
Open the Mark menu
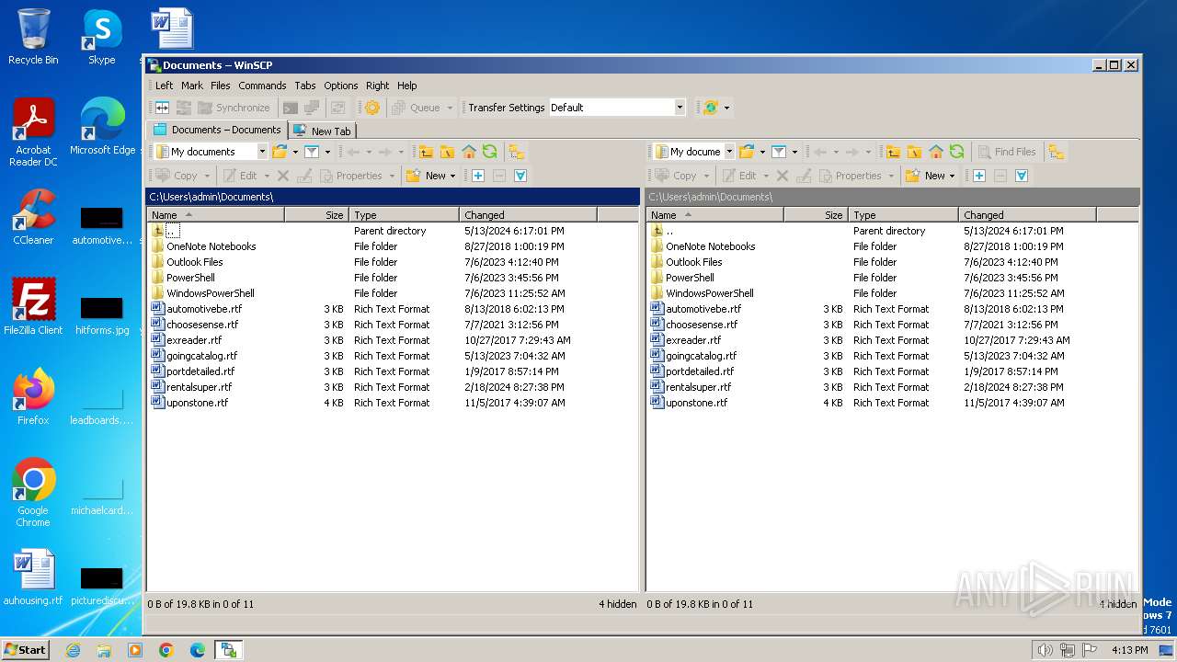pyautogui.click(x=192, y=86)
